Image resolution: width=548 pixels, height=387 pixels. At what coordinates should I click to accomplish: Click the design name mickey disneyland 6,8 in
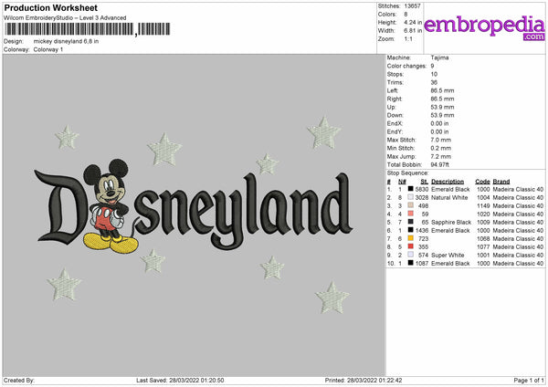pyautogui.click(x=66, y=41)
